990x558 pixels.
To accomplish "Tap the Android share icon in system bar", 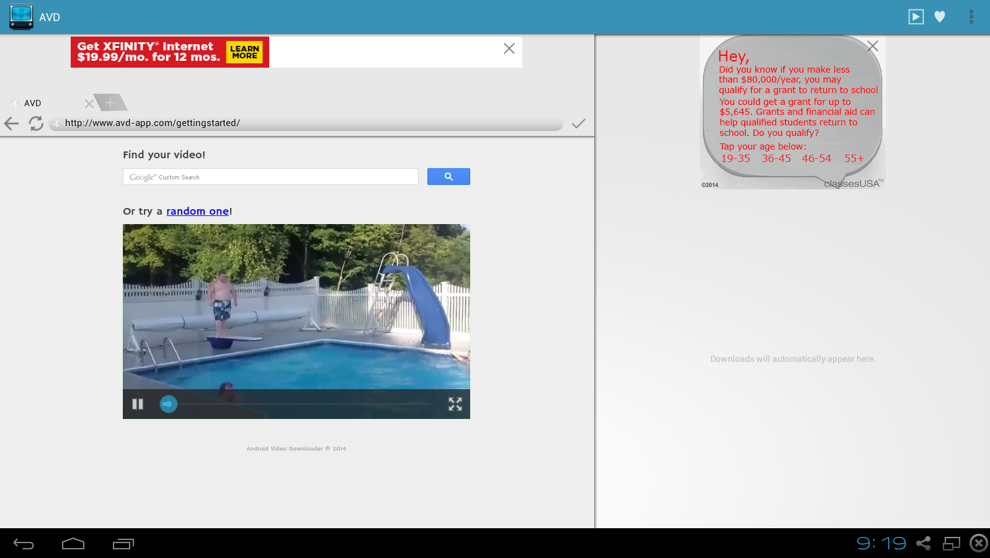I will 923,544.
